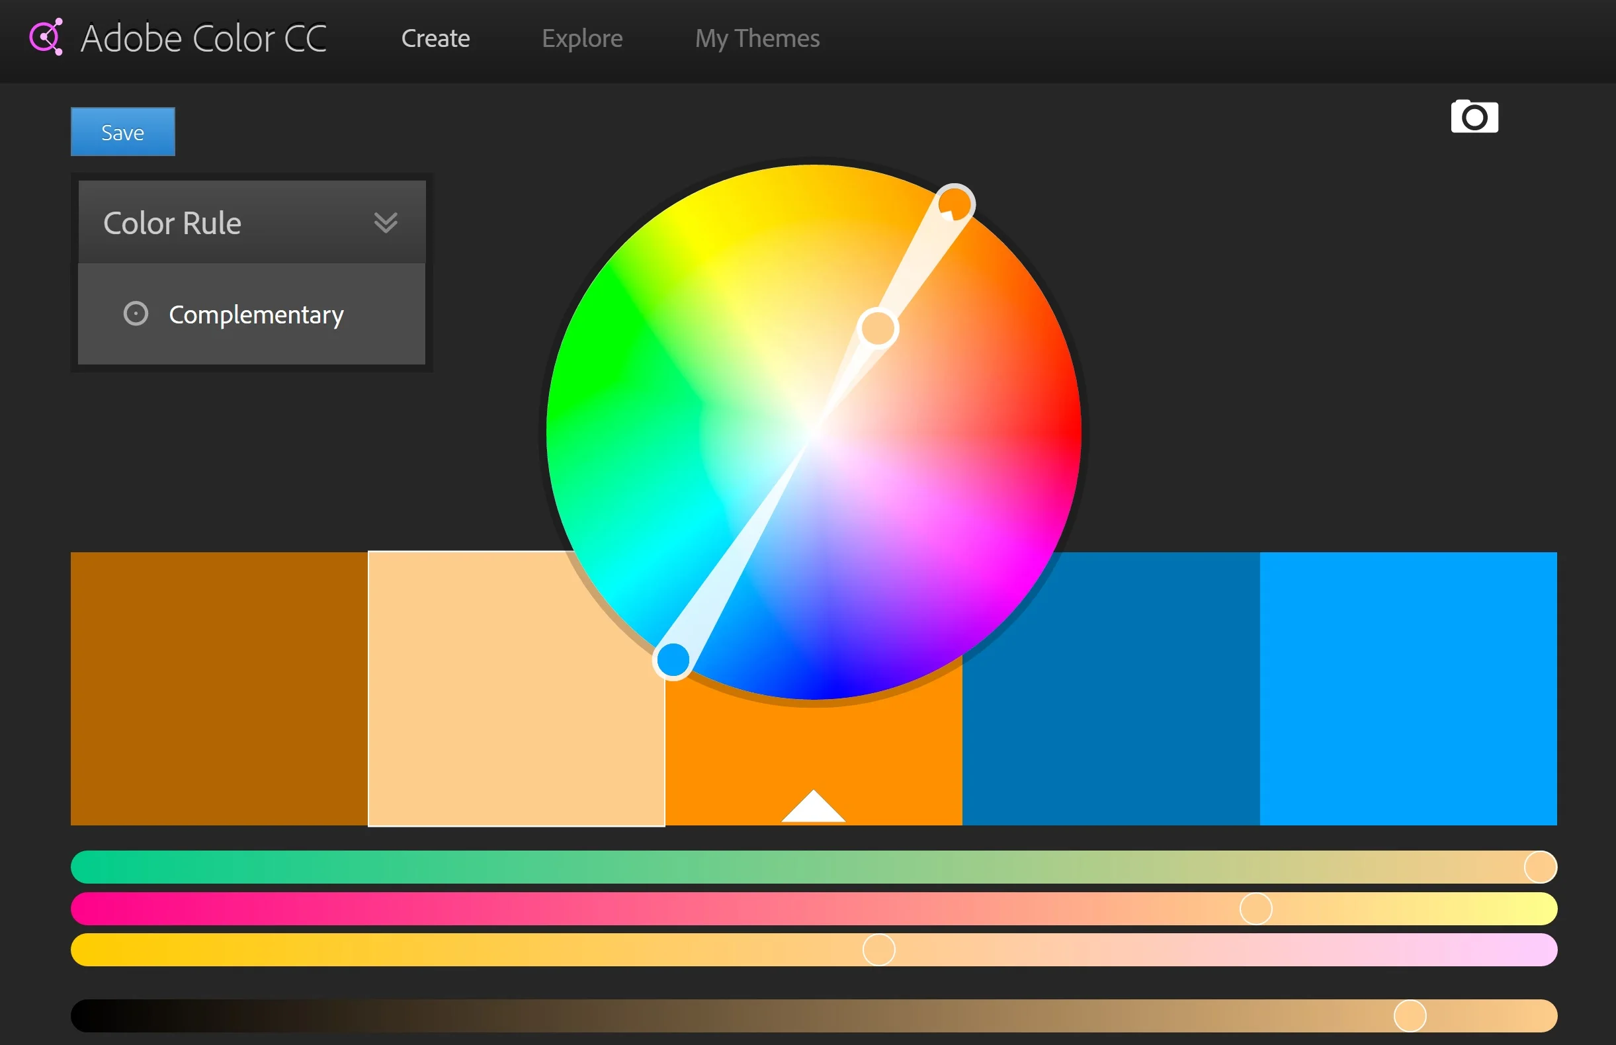Click the circular Complementary rule icon
Viewport: 1616px width, 1045px height.
[x=136, y=313]
